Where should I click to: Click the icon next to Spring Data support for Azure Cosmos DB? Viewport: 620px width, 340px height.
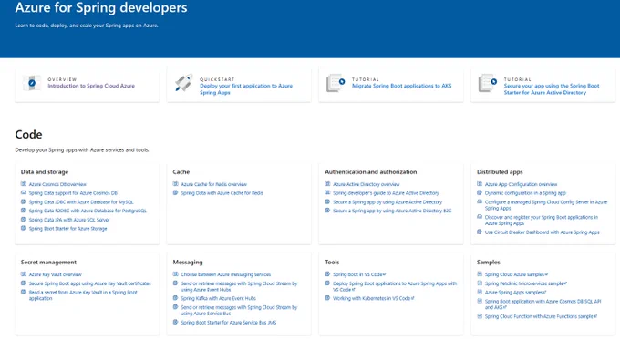[x=24, y=193]
